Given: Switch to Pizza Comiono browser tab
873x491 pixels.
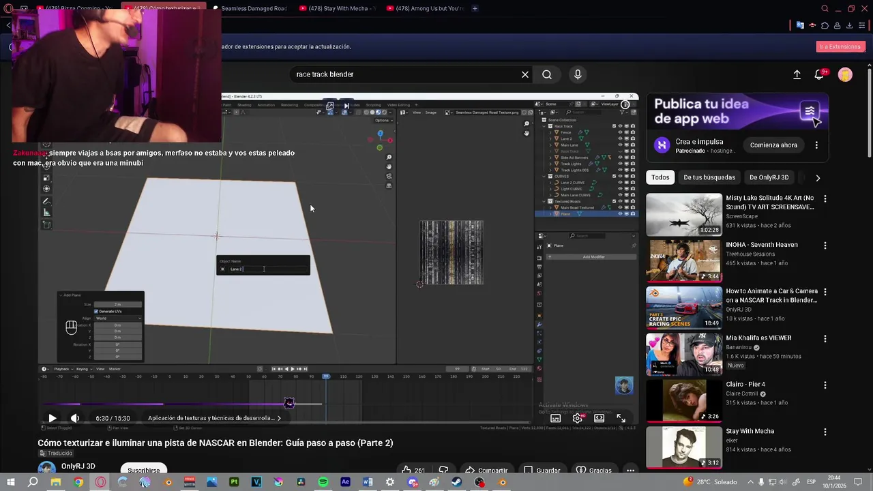Looking at the screenshot, I should [x=75, y=8].
